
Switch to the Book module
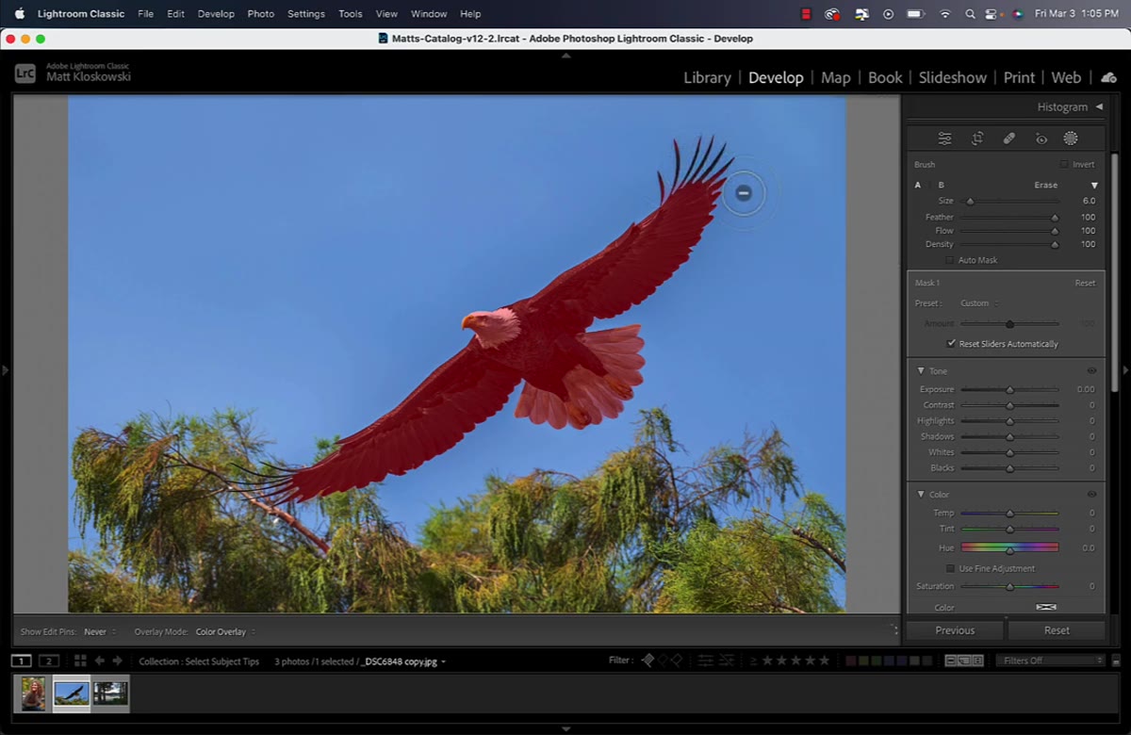point(885,77)
